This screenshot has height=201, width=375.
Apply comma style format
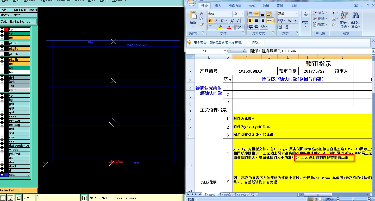coord(295,21)
